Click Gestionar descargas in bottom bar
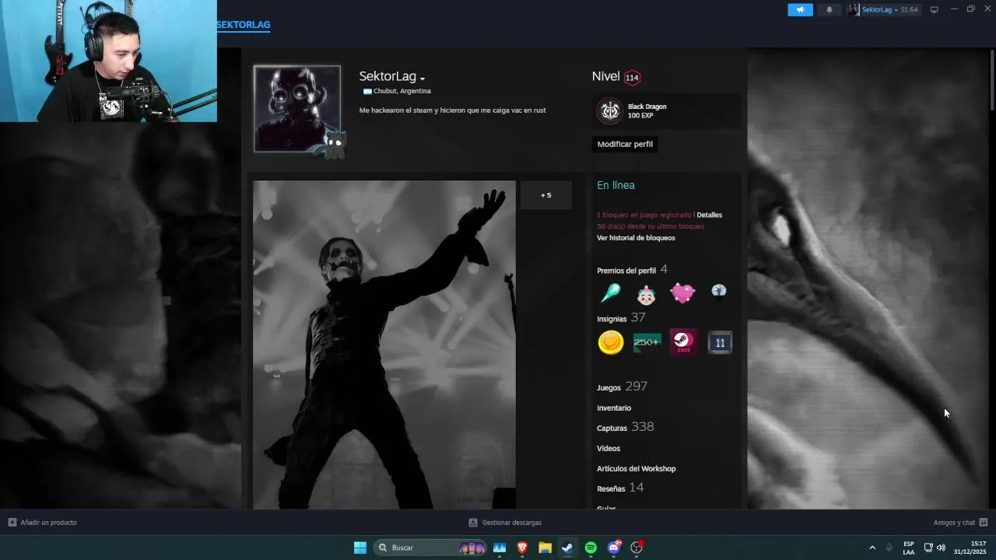This screenshot has width=996, height=560. (x=505, y=523)
